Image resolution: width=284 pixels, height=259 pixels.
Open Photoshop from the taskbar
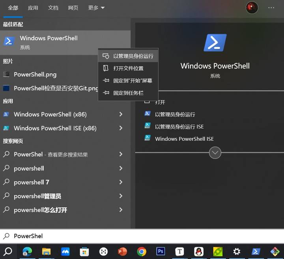point(161,252)
